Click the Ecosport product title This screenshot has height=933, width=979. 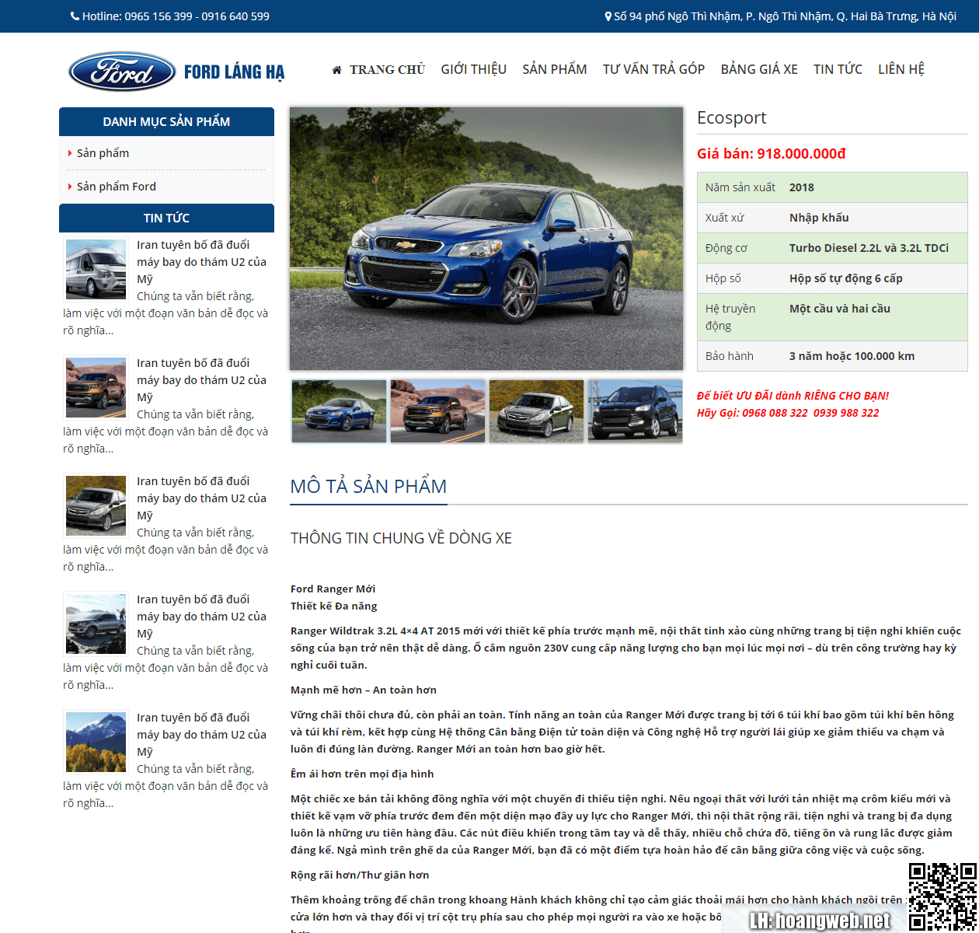click(x=731, y=117)
